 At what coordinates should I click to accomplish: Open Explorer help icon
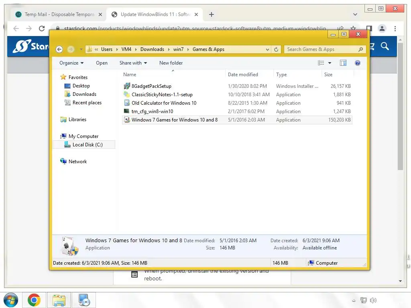pyautogui.click(x=358, y=63)
